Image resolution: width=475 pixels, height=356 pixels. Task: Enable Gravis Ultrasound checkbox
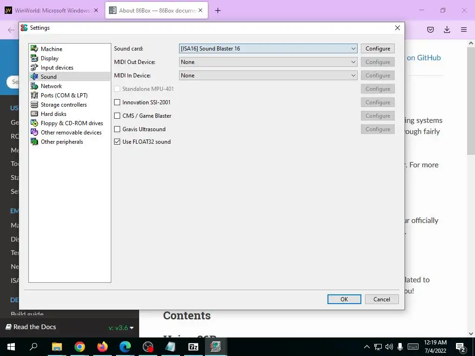point(117,129)
